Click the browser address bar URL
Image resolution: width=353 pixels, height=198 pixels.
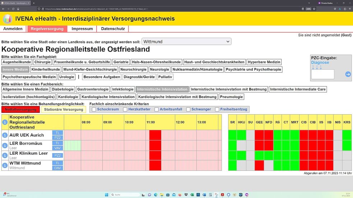[96, 9]
